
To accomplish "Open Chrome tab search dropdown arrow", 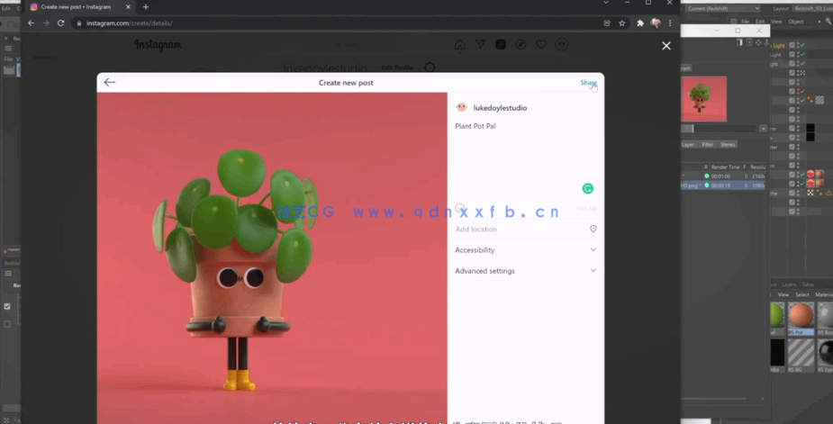I will point(606,3).
